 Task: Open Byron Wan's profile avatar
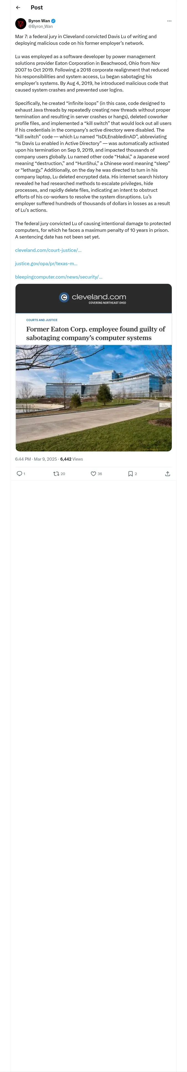click(x=21, y=23)
